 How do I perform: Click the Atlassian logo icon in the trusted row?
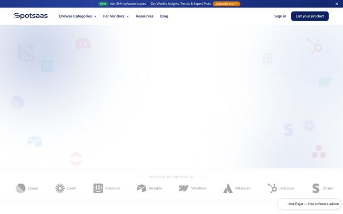228,188
